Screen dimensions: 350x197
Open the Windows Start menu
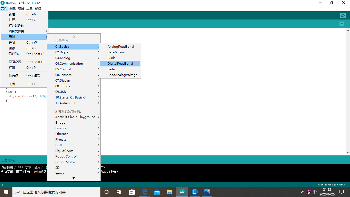[x=6, y=192]
